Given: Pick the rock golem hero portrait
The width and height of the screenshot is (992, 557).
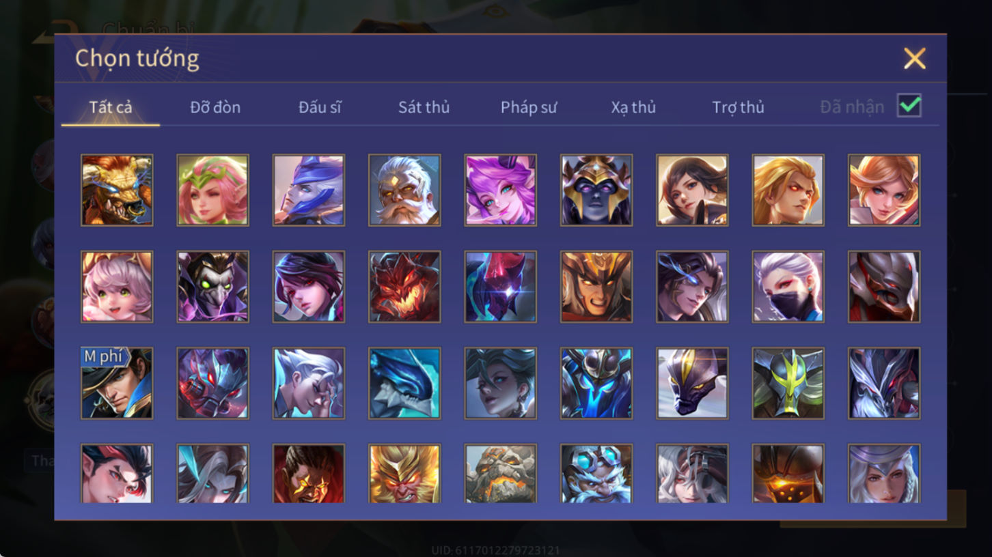Looking at the screenshot, I should point(500,474).
